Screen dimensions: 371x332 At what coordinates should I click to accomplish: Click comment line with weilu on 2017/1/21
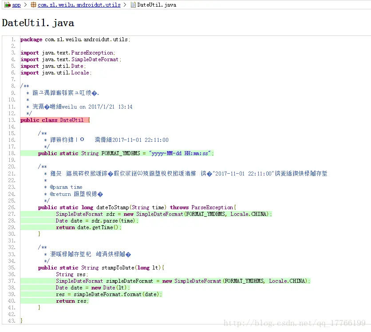79,106
